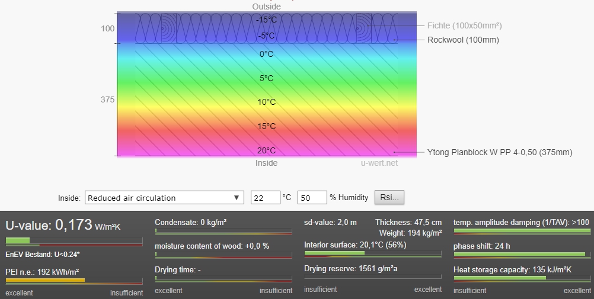The image size is (594, 299).
Task: Select the Fichte (100x50mm²) layer label
Action: 464,25
